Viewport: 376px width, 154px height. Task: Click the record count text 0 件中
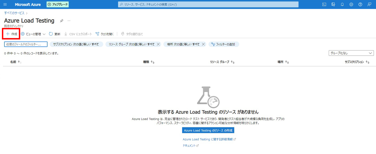(32, 53)
